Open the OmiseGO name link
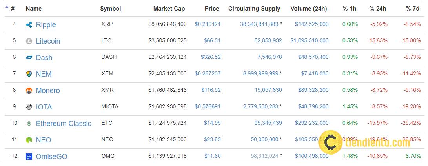428x166 pixels. tap(52, 157)
